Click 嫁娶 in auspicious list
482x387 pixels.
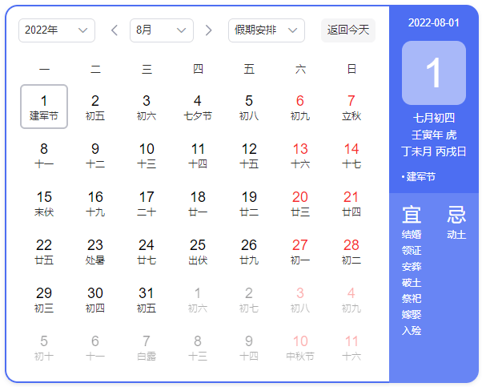[412, 315]
